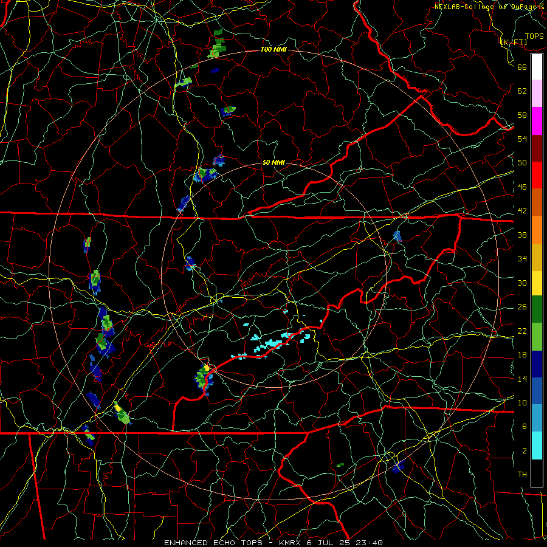
Task: Click the legend value "34"
Action: (522, 259)
